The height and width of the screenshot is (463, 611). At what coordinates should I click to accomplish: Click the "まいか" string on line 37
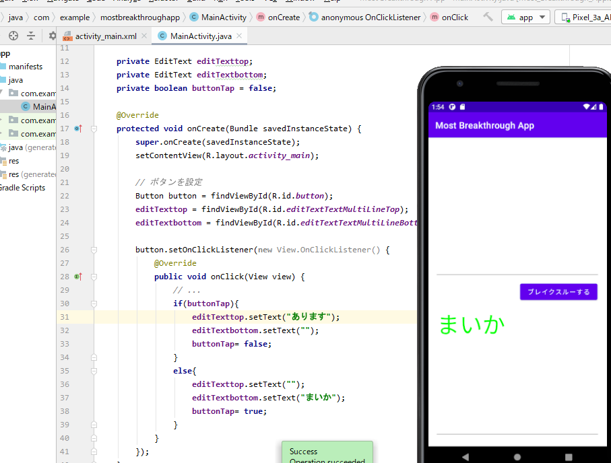point(319,398)
